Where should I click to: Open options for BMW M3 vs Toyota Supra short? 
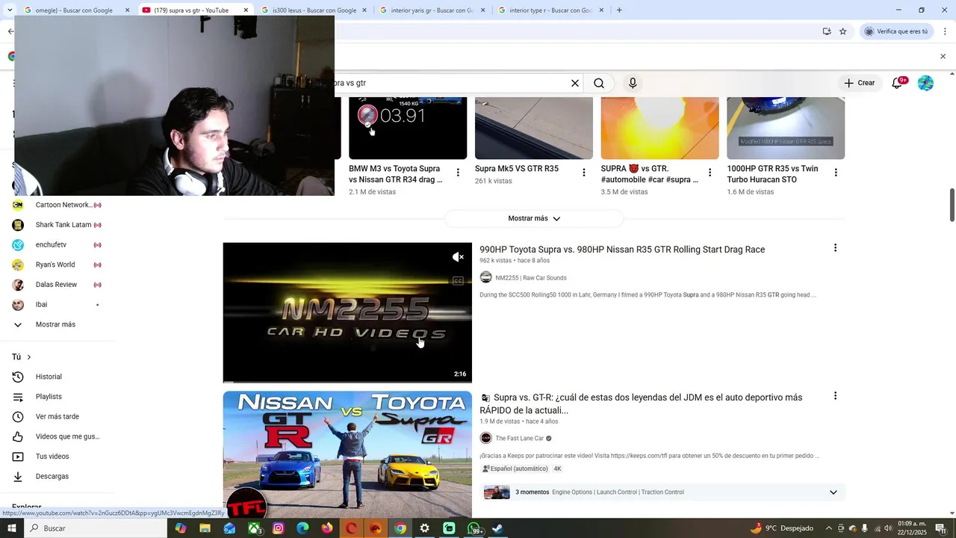click(458, 173)
